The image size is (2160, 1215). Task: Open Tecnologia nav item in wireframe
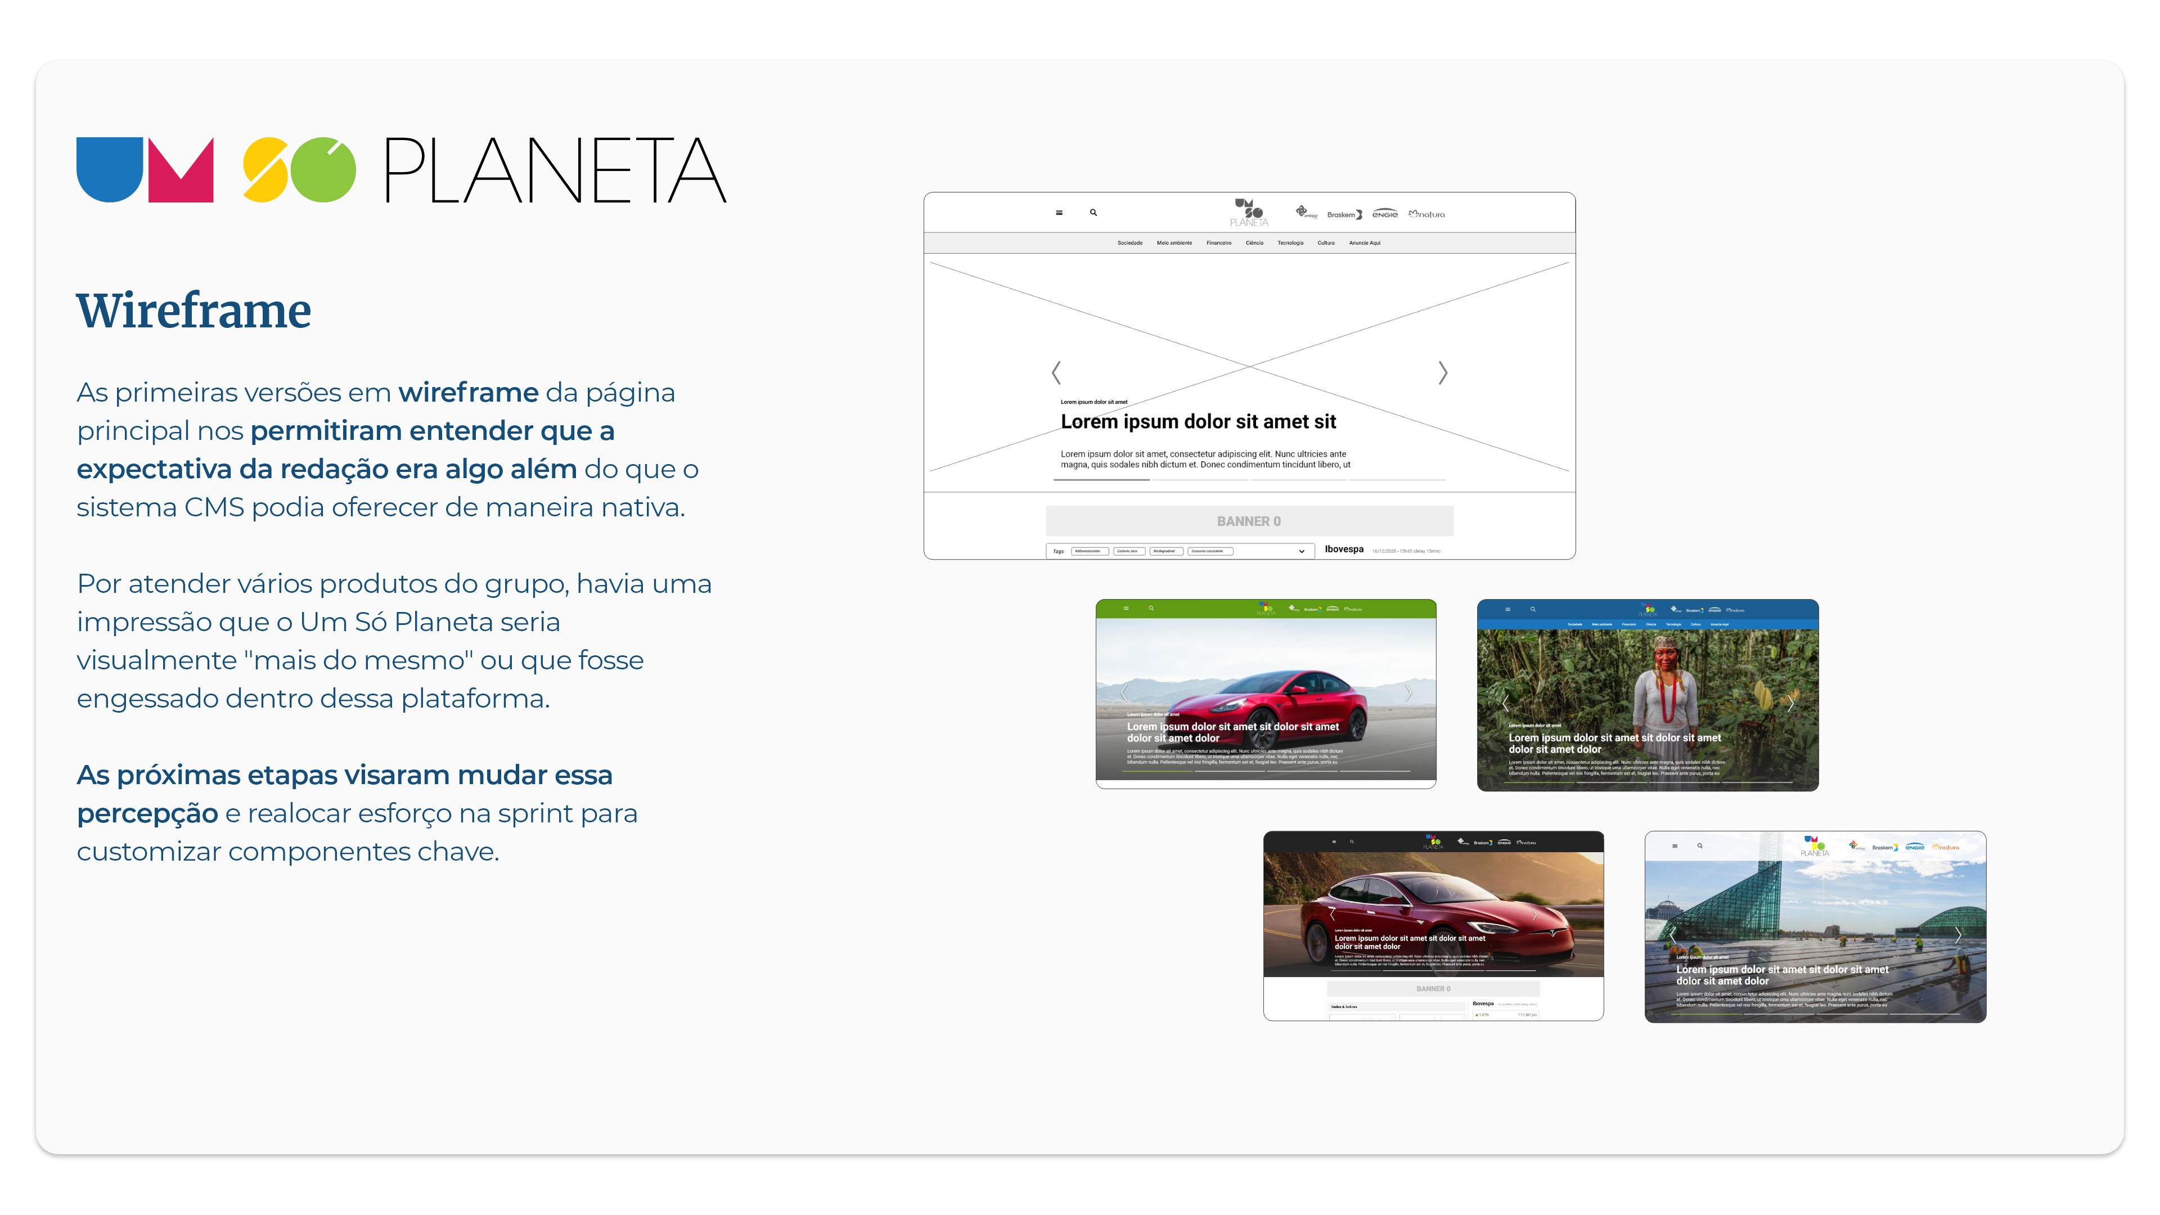[x=1290, y=243]
